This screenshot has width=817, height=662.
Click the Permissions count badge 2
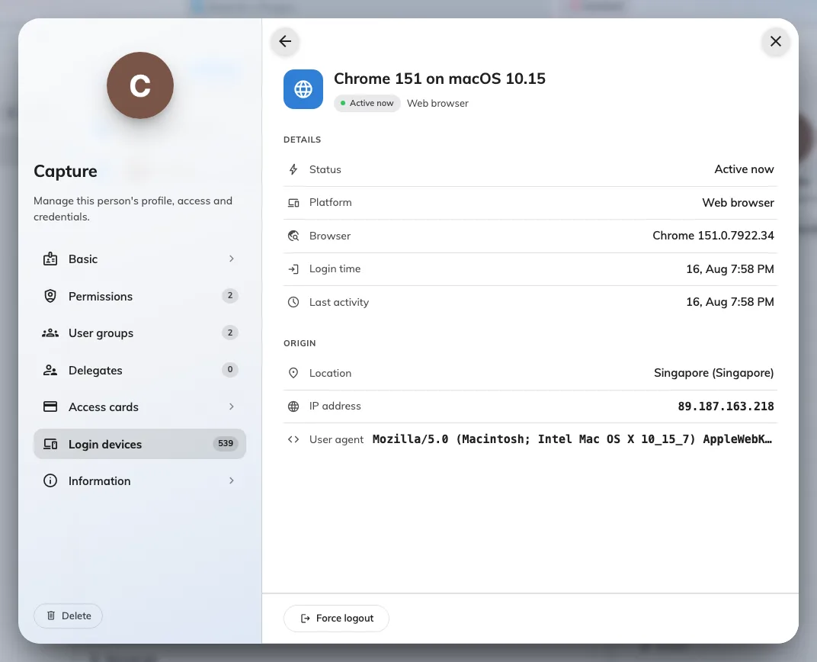(230, 296)
